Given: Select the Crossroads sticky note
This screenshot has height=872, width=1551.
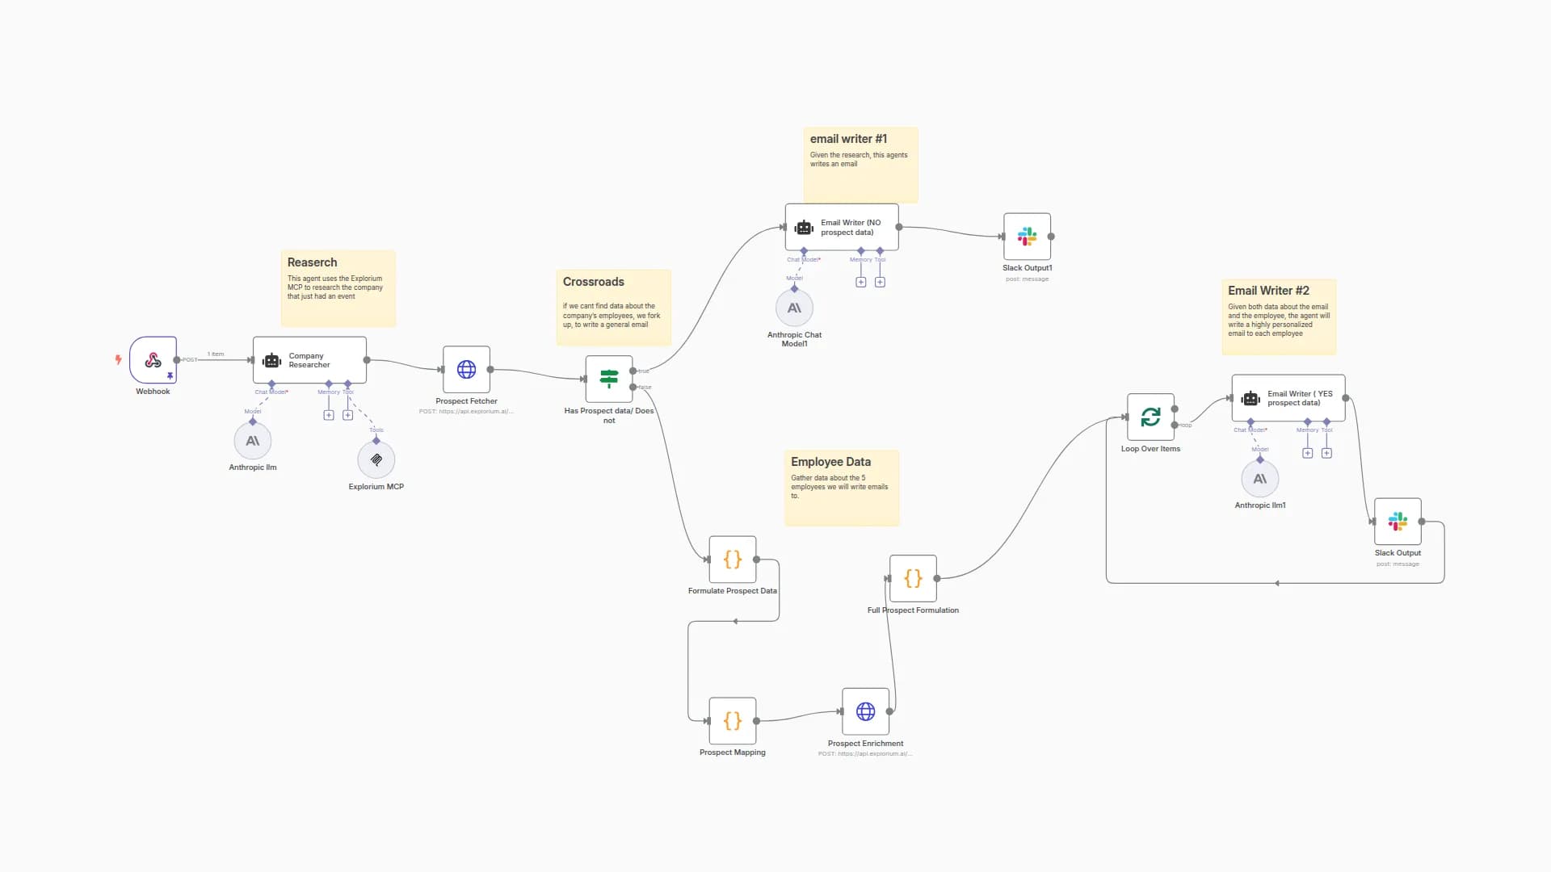Looking at the screenshot, I should point(614,308).
